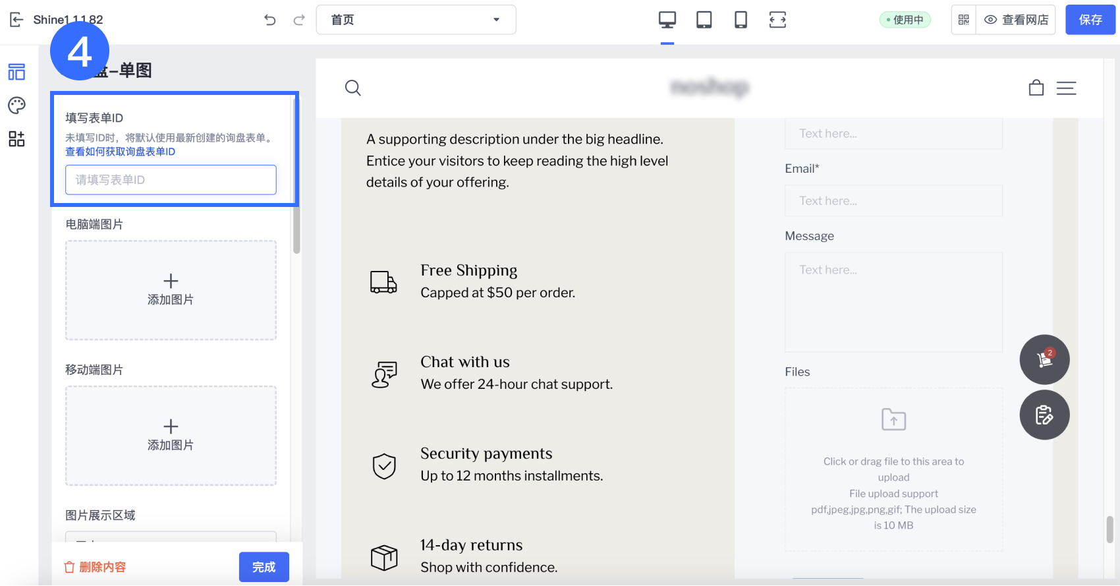
Task: Click the search icon in store header
Action: pyautogui.click(x=353, y=88)
